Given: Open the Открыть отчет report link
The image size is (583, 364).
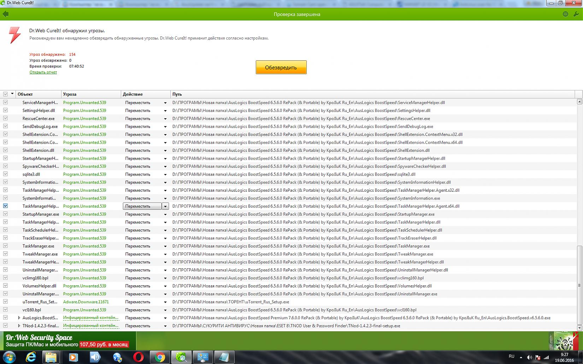Looking at the screenshot, I should (43, 72).
